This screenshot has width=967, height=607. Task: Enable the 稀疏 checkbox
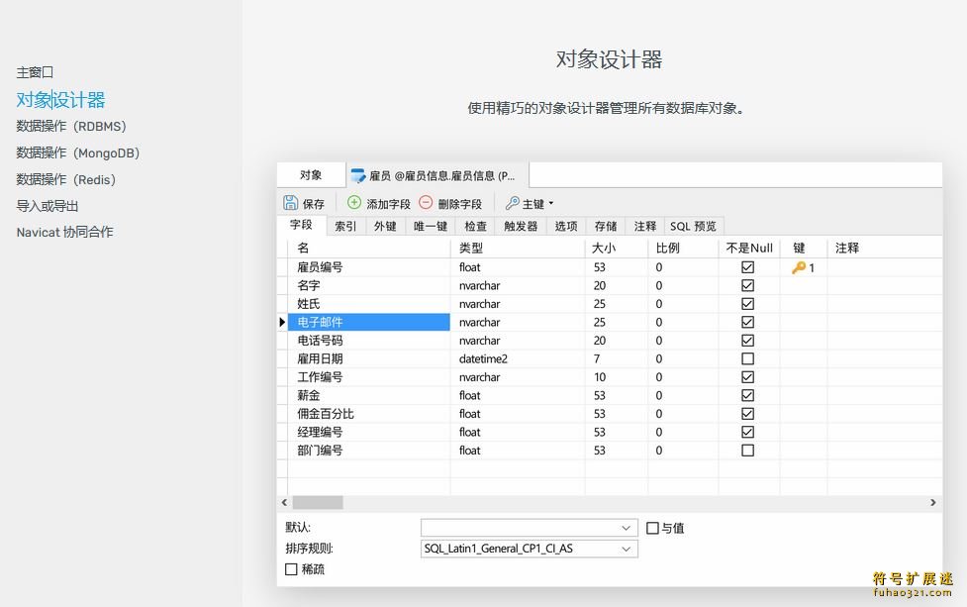(291, 569)
